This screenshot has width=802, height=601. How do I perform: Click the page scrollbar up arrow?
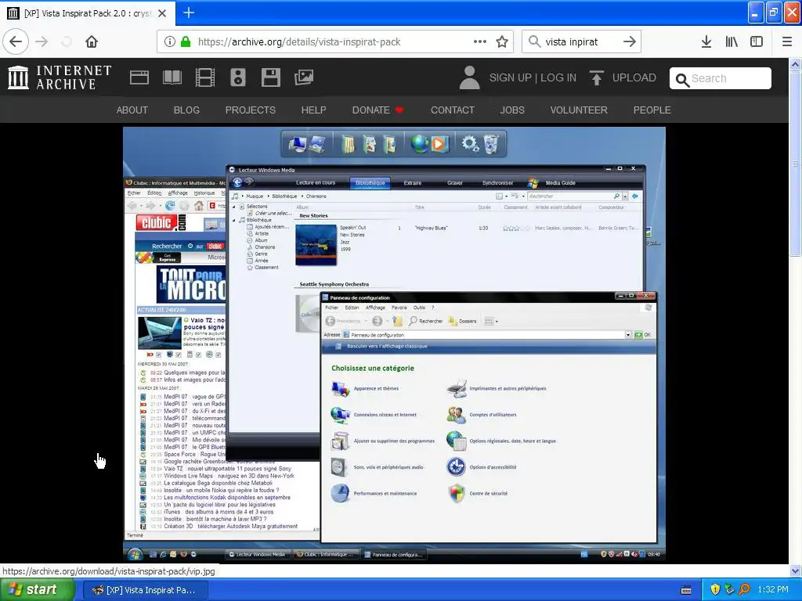pos(796,64)
